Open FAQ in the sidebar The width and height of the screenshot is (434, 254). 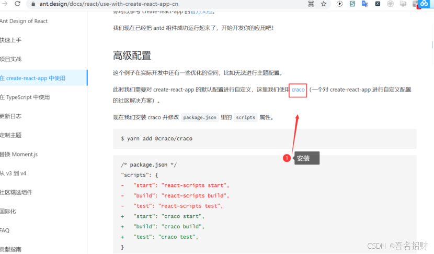pos(5,230)
